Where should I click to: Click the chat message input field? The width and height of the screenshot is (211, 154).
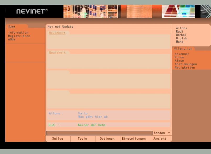pyautogui.click(x=99, y=133)
